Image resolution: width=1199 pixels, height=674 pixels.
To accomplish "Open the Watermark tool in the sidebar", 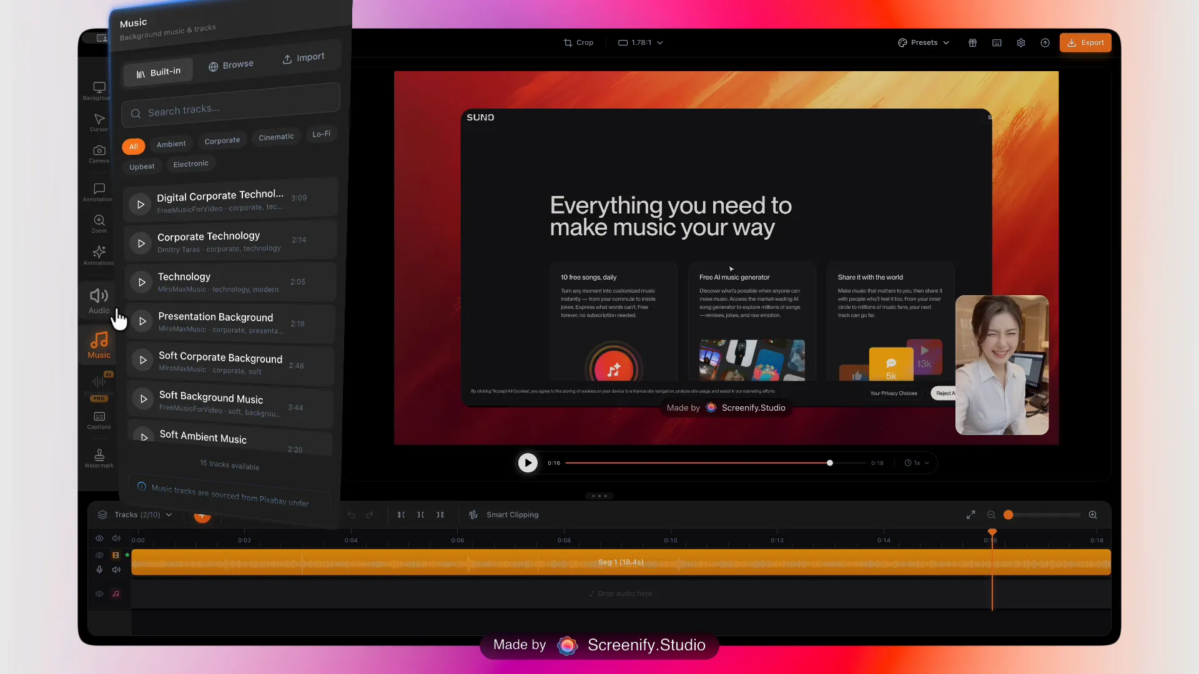I will coord(99,459).
